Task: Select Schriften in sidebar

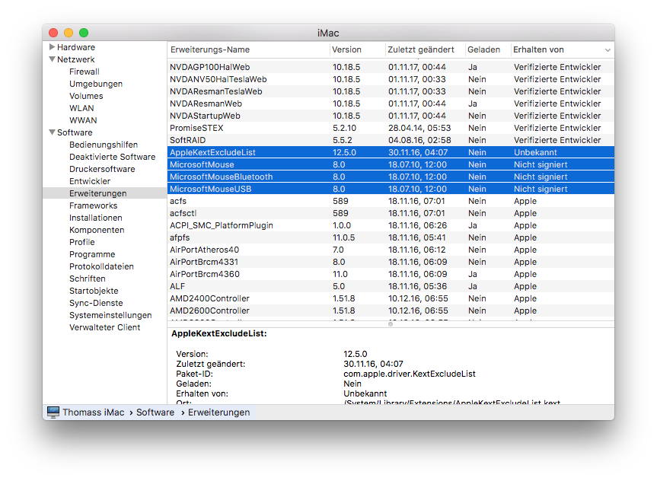Action: 87,279
